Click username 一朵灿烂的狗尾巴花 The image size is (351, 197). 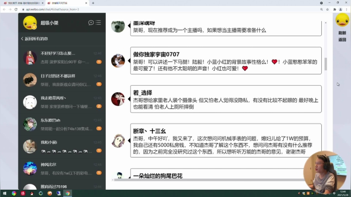[x=158, y=176]
